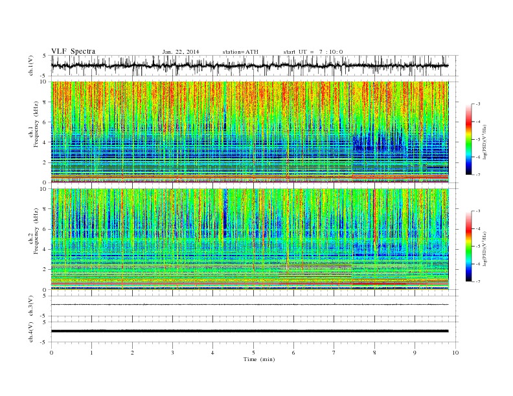Click the thin ch.3 voltage trace
Image resolution: width=513 pixels, height=396 pixels.
point(249,305)
